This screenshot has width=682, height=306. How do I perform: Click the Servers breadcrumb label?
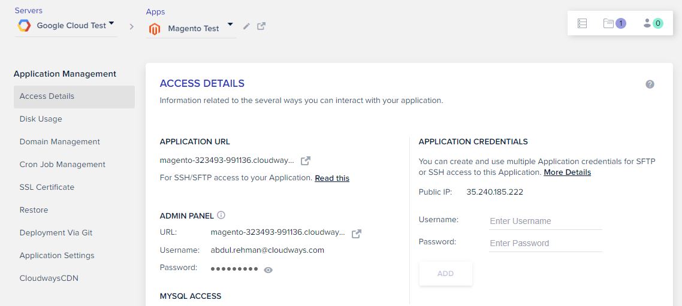pyautogui.click(x=29, y=10)
